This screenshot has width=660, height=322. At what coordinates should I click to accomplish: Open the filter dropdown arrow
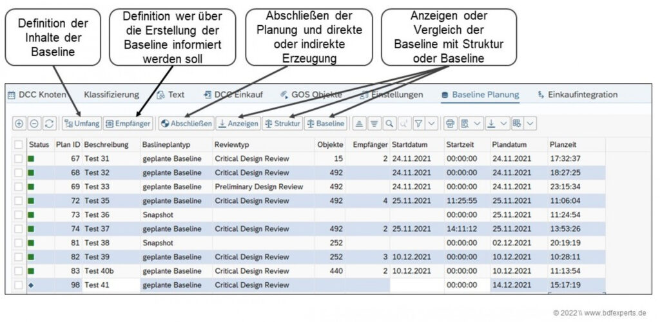(432, 124)
